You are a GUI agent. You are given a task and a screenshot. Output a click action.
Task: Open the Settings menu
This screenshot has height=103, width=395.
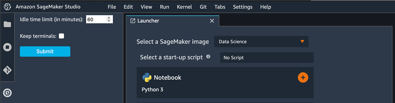click(243, 7)
